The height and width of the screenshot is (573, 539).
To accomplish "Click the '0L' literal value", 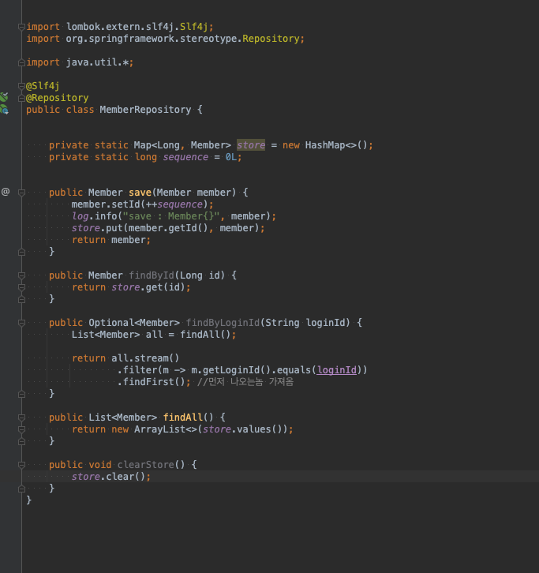I will pos(231,157).
